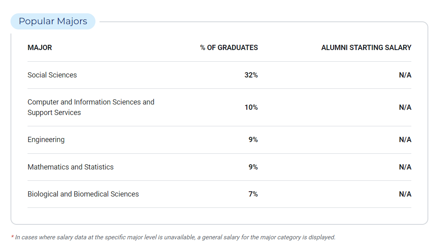
Task: Click the % OF GRADUATES column header
Action: click(x=229, y=48)
